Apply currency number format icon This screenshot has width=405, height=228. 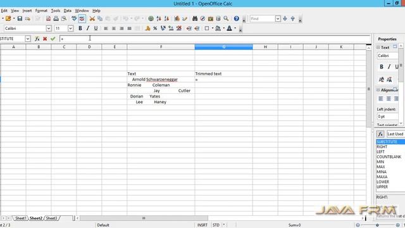coord(147,28)
